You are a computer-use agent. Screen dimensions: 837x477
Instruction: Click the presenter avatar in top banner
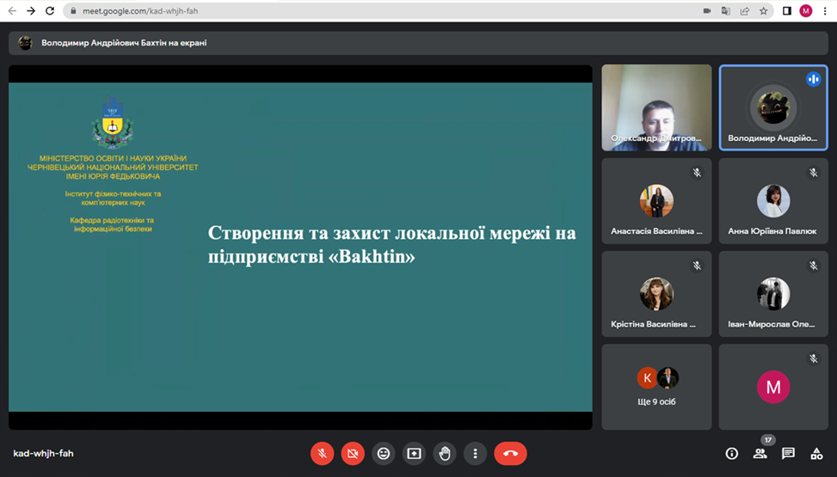point(25,43)
